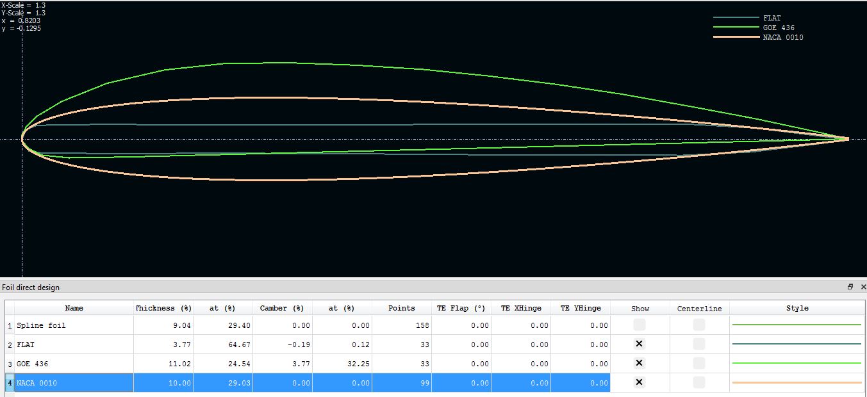The height and width of the screenshot is (397, 867).
Task: Uncheck Show for the FLAT foil
Action: [x=639, y=344]
